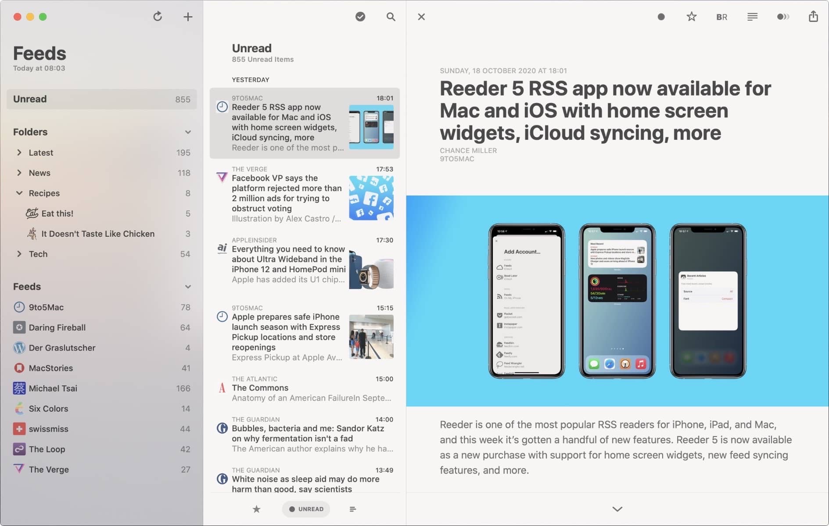The width and height of the screenshot is (829, 526).
Task: Click The Atlantic 'A' source icon
Action: point(222,387)
